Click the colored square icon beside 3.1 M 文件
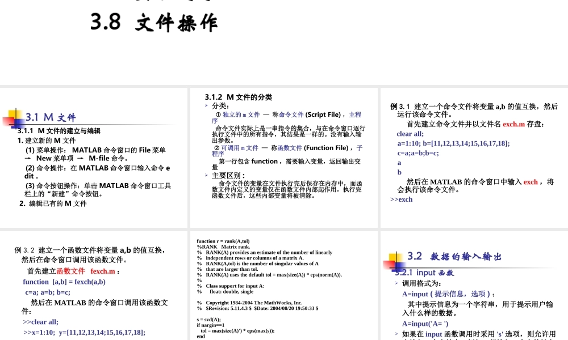 click(14, 117)
